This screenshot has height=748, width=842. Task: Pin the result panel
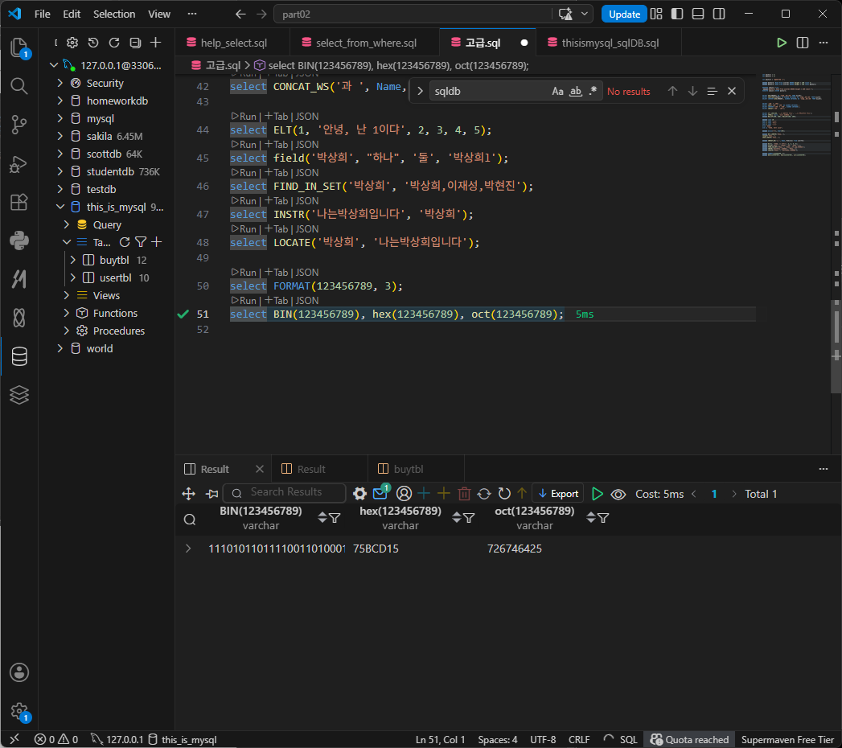pos(212,494)
